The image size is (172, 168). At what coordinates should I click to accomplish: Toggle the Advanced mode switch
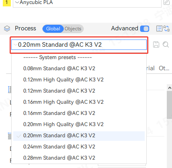coord(145,28)
